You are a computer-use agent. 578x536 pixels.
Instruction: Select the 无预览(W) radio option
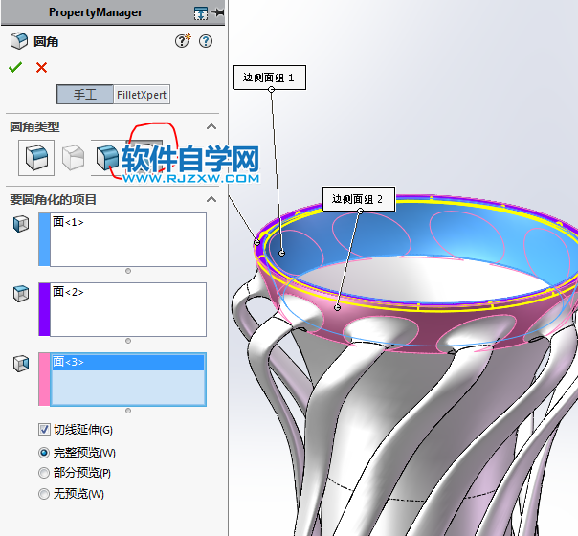[x=44, y=494]
